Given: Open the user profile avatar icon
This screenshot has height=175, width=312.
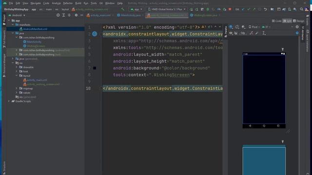Looking at the screenshot, I should pyautogui.click(x=307, y=9).
